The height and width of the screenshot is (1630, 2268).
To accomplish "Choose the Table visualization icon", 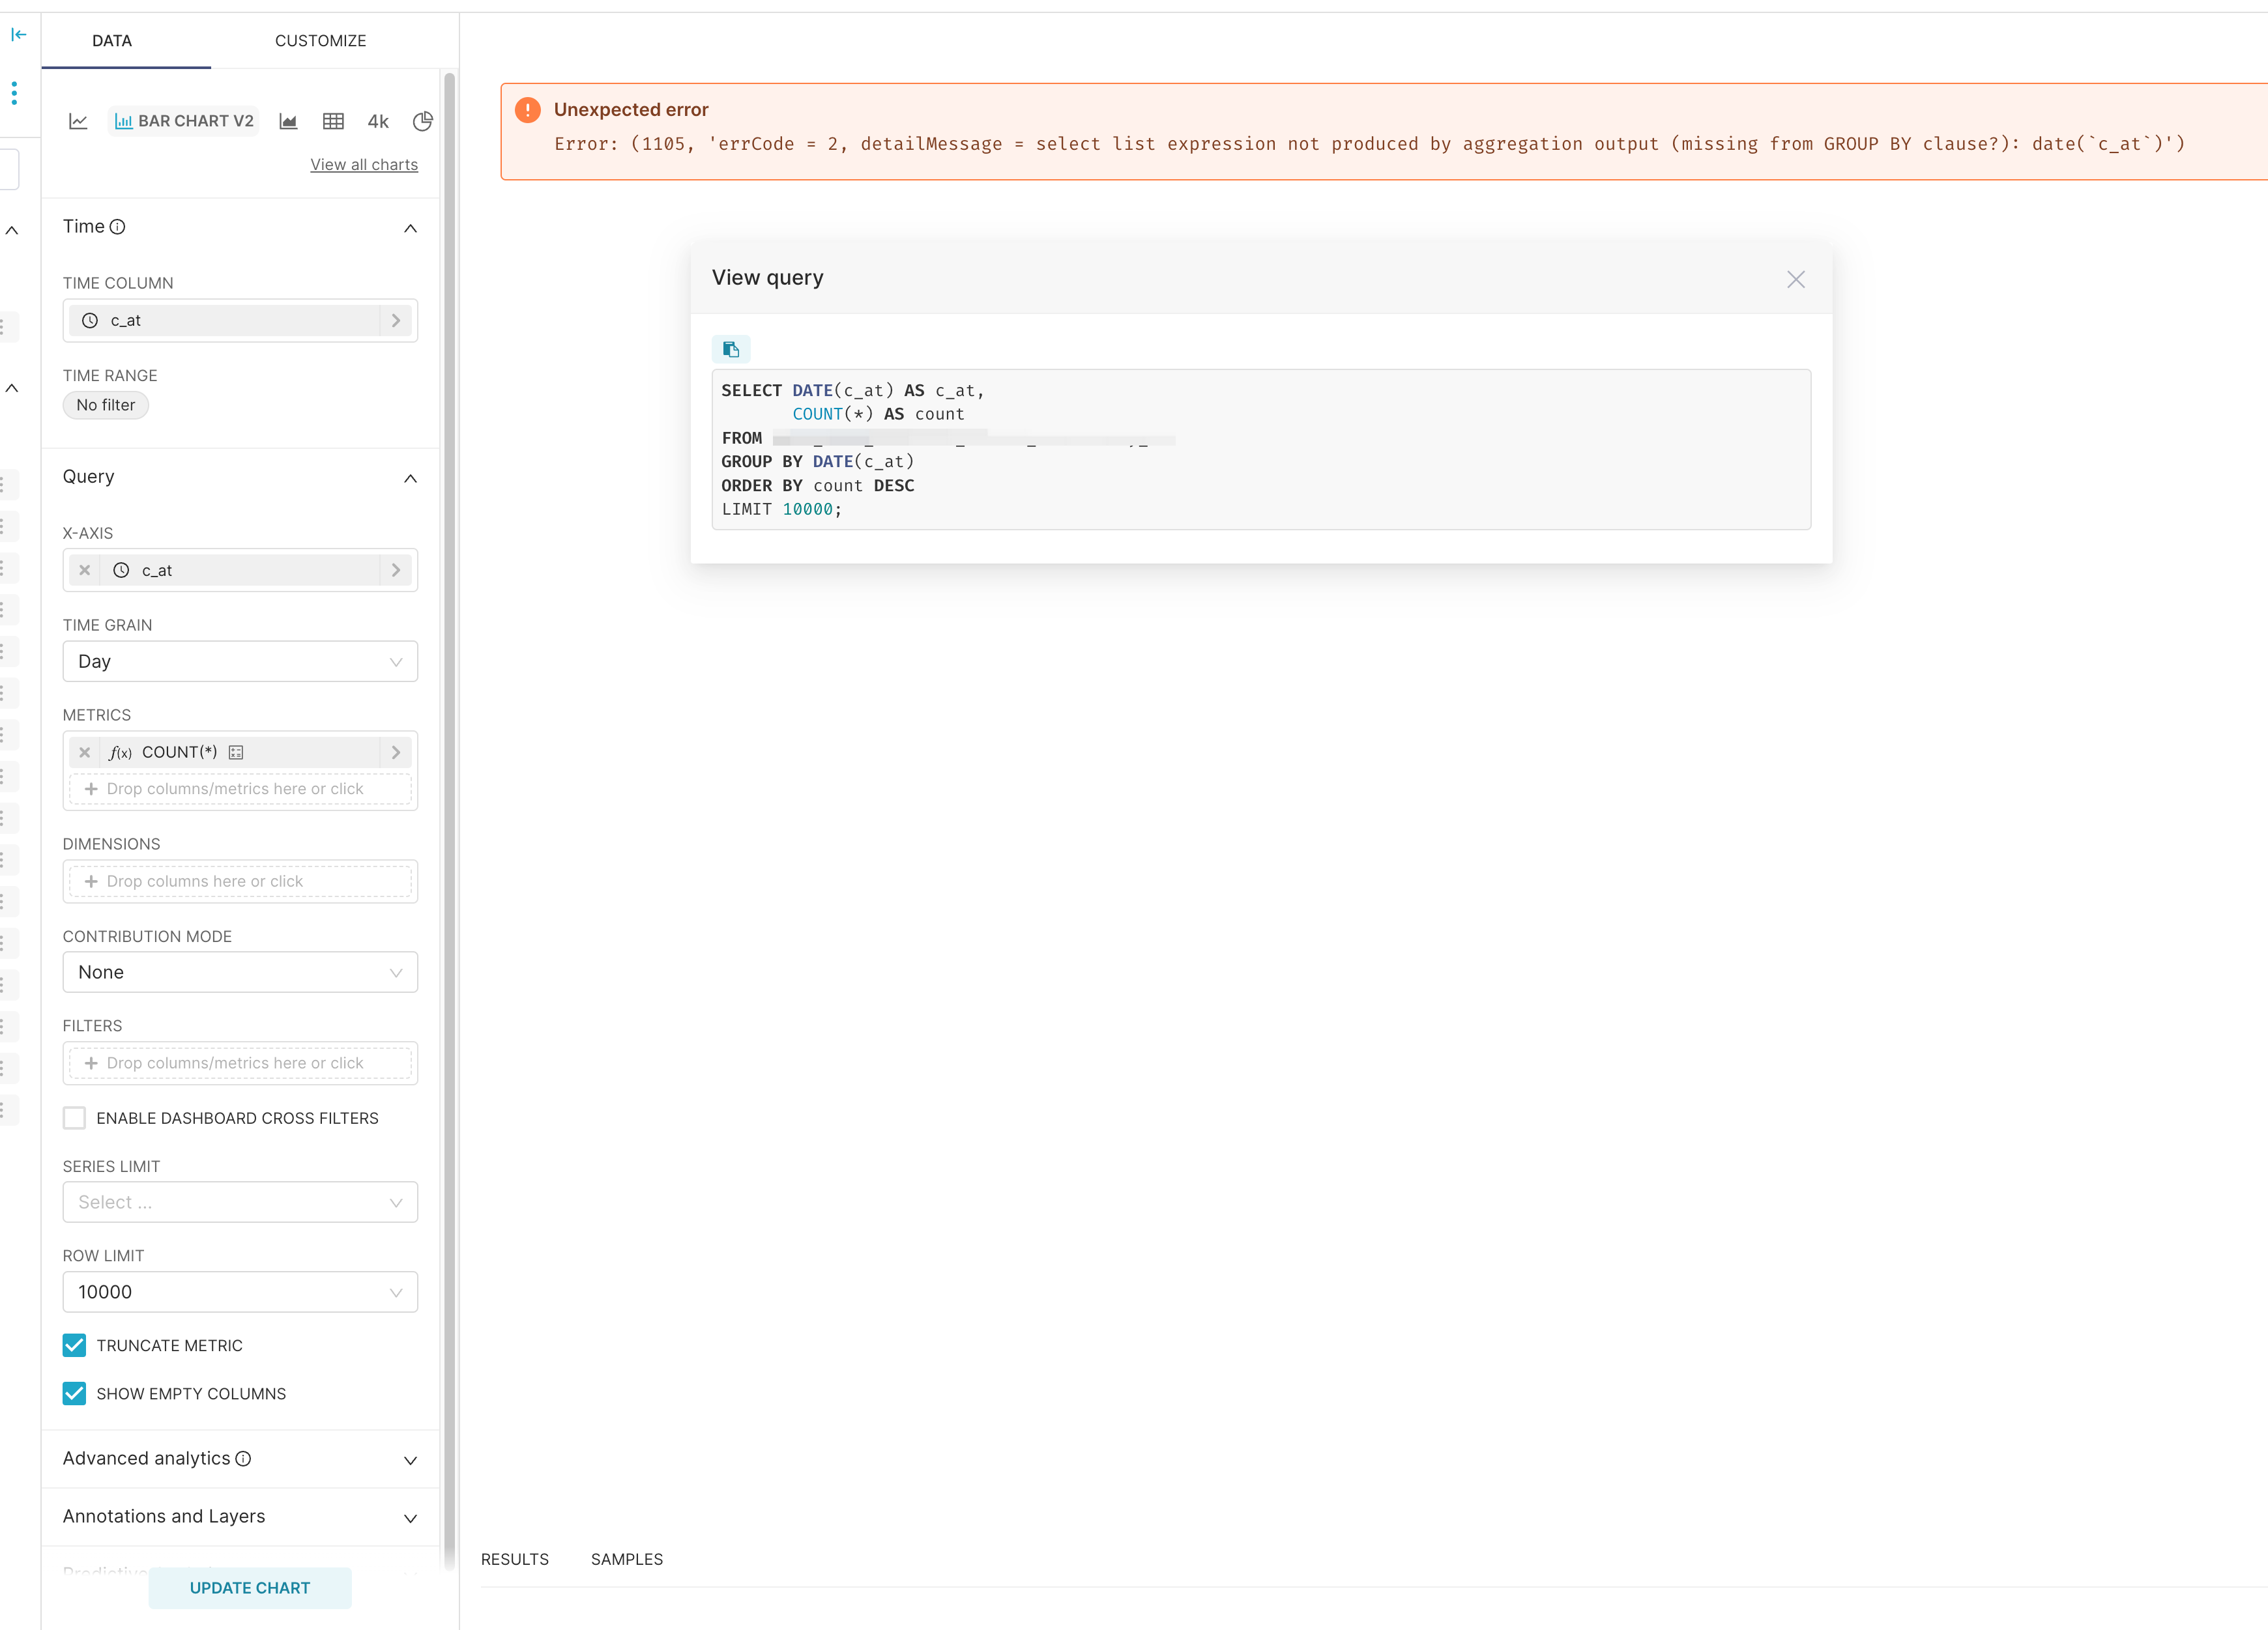I will [x=334, y=121].
